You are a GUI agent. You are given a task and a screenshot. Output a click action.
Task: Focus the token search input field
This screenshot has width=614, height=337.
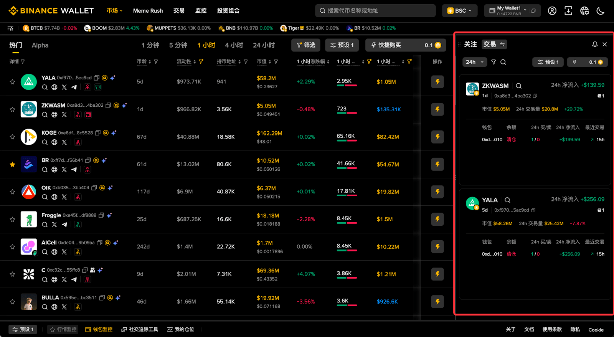[x=375, y=11]
